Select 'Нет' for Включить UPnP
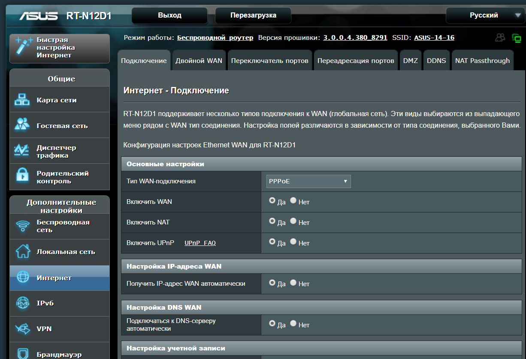Screen dimensions: 526x359 [x=293, y=242]
